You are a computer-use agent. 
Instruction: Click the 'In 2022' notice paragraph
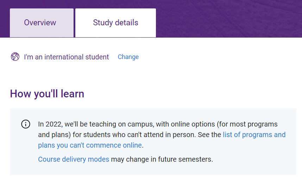pos(162,135)
